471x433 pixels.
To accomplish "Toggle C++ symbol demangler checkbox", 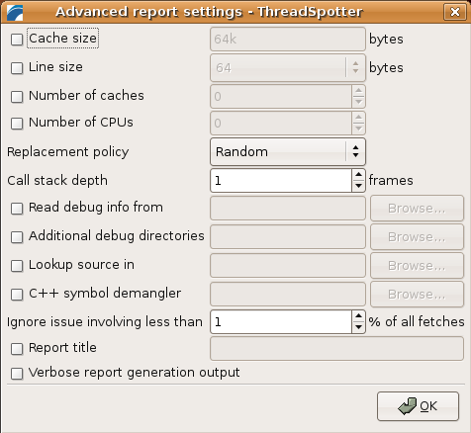I will coord(17,295).
